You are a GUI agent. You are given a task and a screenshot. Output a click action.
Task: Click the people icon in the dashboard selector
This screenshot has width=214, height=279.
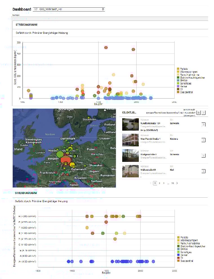tap(36, 9)
